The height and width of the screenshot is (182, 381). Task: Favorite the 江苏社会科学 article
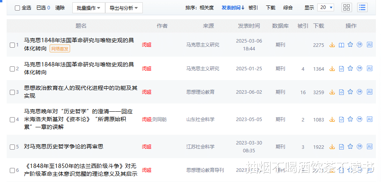350,146
